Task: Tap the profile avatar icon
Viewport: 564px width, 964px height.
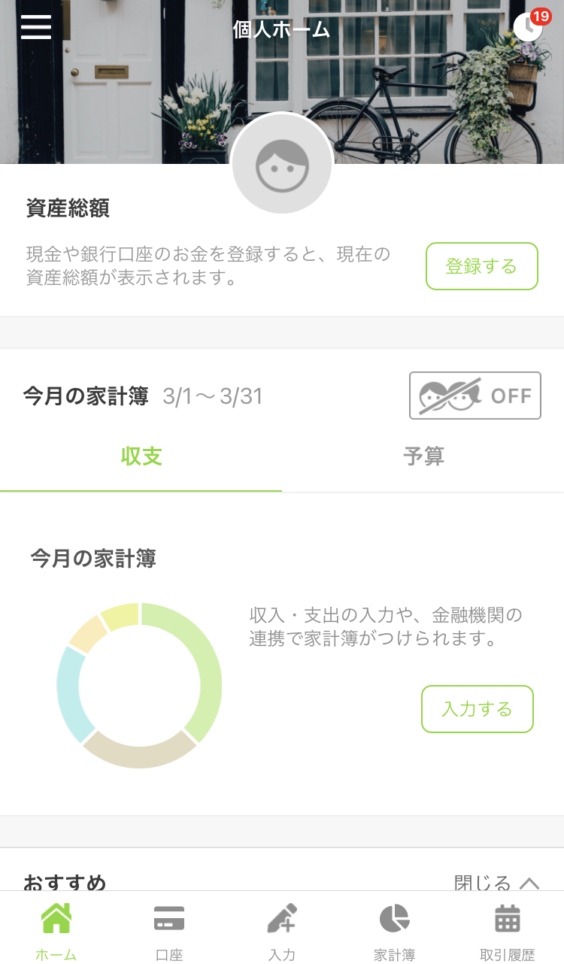Action: point(282,164)
